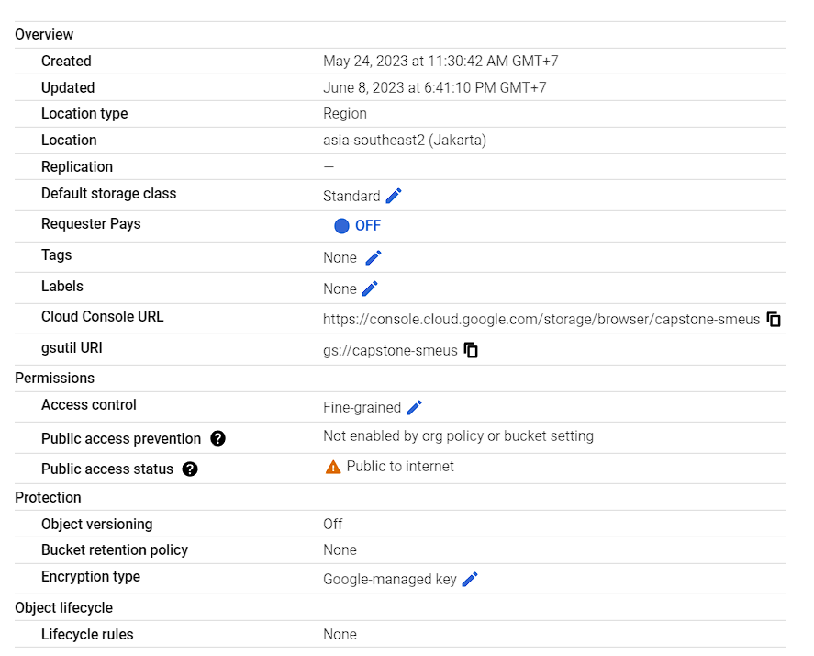Open Public access status help icon
This screenshot has height=656, width=814.
point(189,469)
